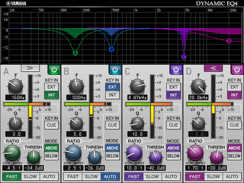Select INT key-in for band D
The image size is (244, 183).
click(x=234, y=95)
